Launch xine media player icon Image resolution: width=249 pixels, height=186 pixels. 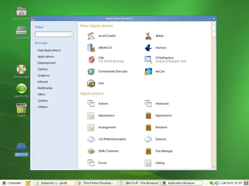tap(91, 83)
